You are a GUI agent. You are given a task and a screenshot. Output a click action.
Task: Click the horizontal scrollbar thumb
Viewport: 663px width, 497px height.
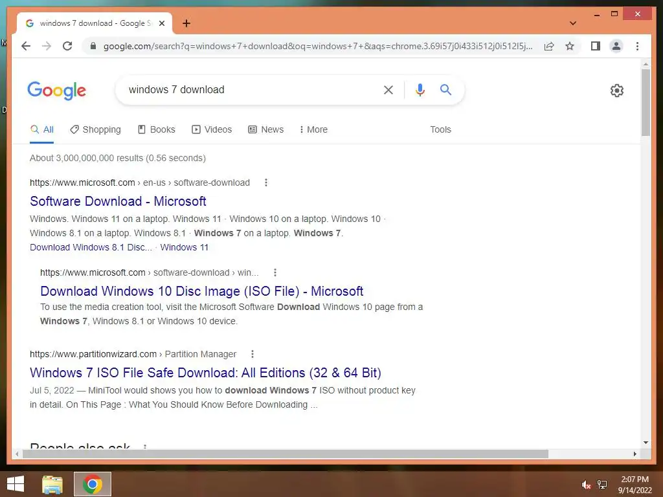(x=286, y=454)
